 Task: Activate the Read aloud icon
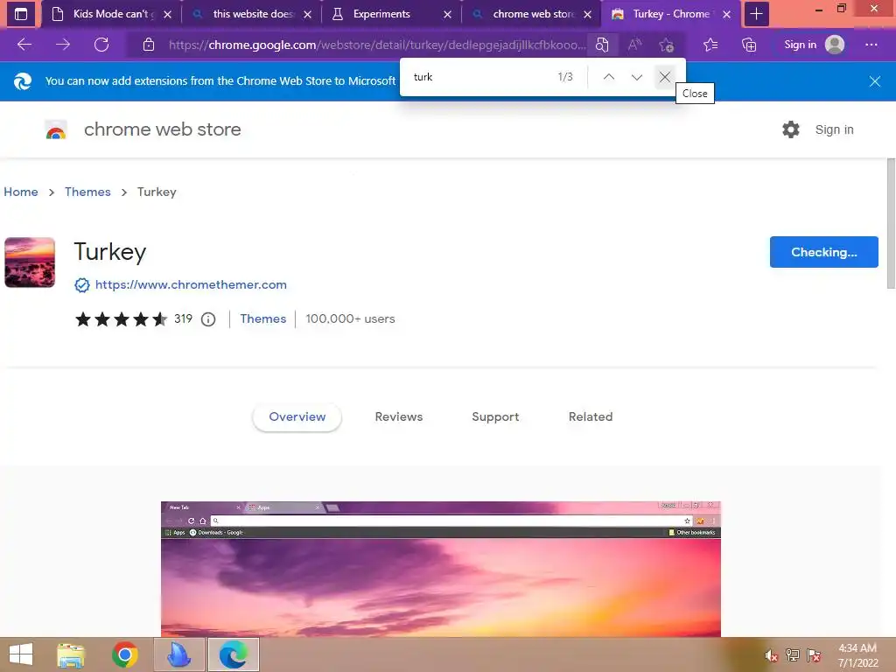(634, 45)
